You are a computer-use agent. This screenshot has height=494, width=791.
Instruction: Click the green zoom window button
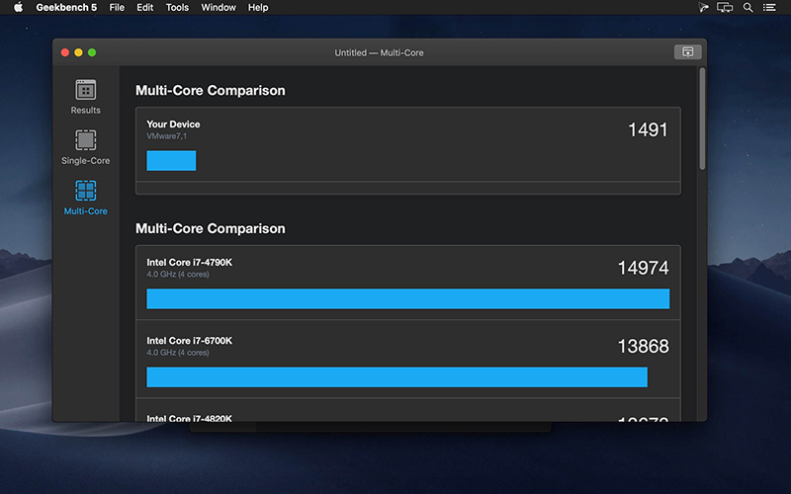coord(92,52)
